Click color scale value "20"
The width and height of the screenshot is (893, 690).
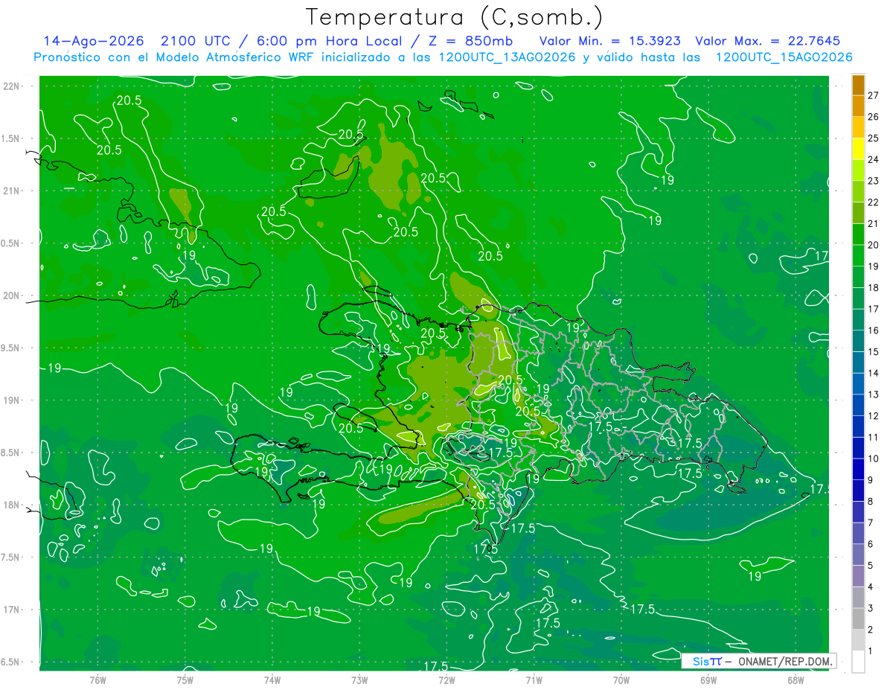(x=874, y=245)
